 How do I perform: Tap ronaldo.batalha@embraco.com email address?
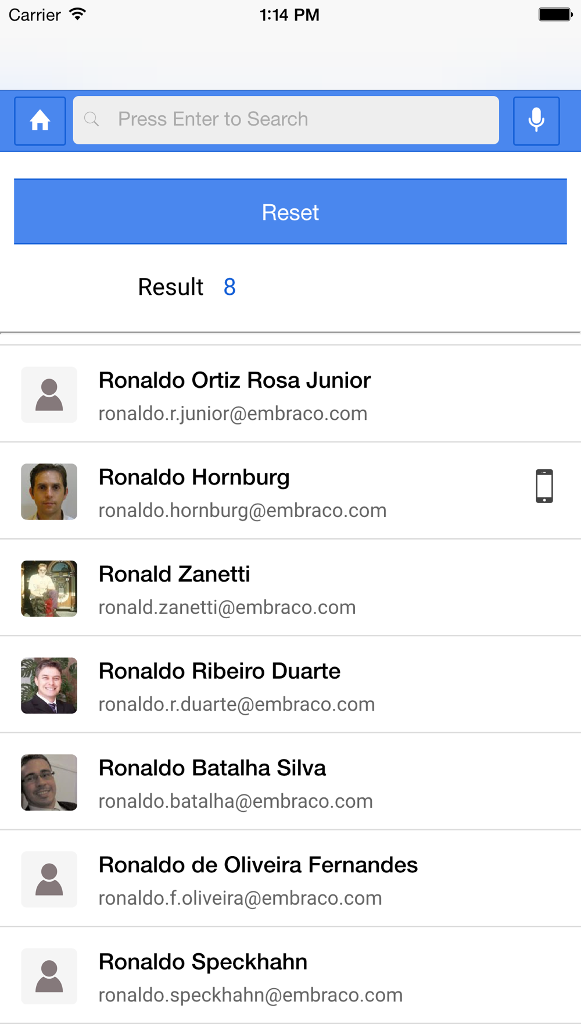tap(235, 801)
